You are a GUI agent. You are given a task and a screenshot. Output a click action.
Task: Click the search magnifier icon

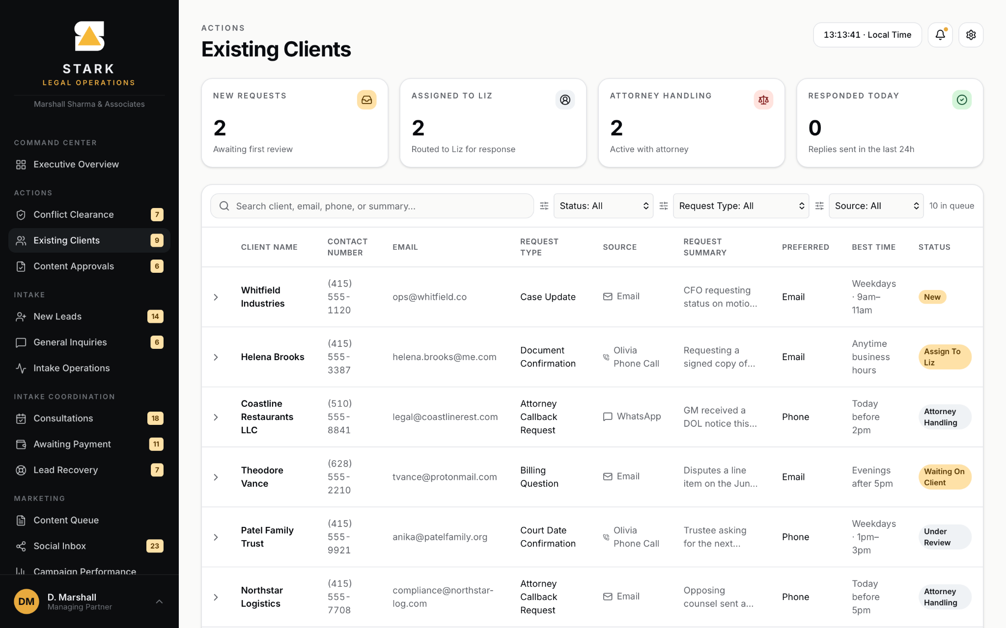click(224, 206)
